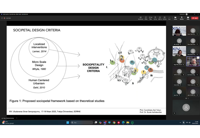Click the shield privacy icon
200x138 pixels.
click(x=2, y=18)
